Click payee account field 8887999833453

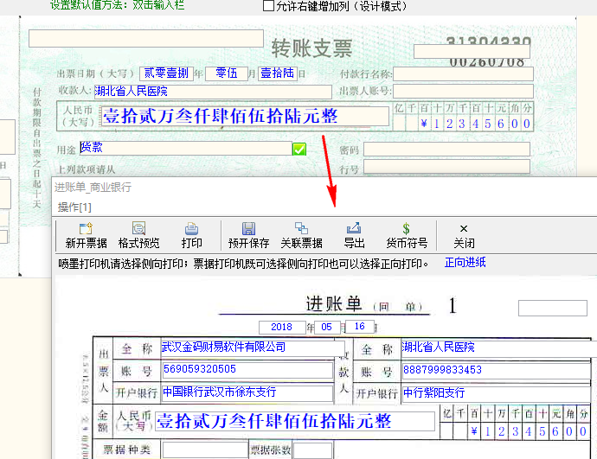[497, 370]
